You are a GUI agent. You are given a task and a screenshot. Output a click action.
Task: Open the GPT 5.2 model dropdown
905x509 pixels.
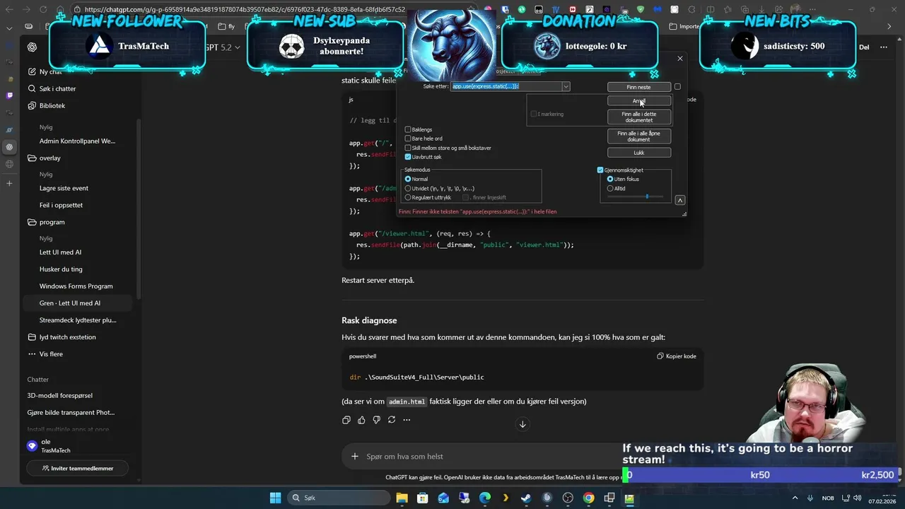[x=223, y=47]
